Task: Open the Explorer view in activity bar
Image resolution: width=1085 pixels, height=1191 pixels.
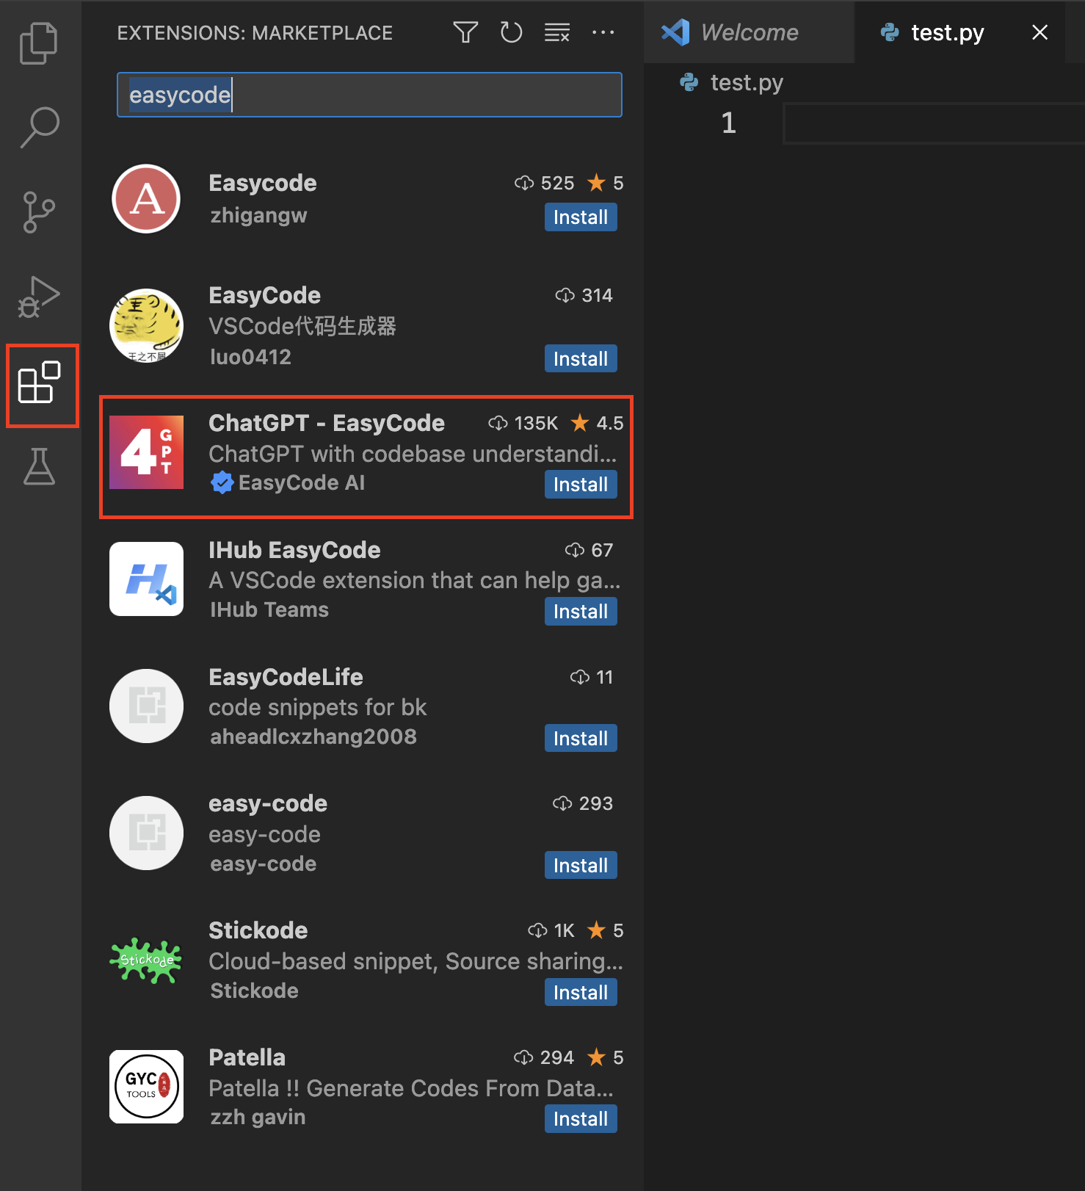Action: click(39, 43)
